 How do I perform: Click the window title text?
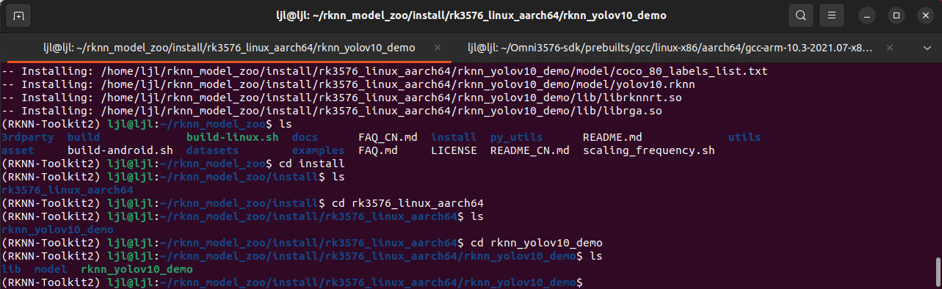tap(471, 15)
